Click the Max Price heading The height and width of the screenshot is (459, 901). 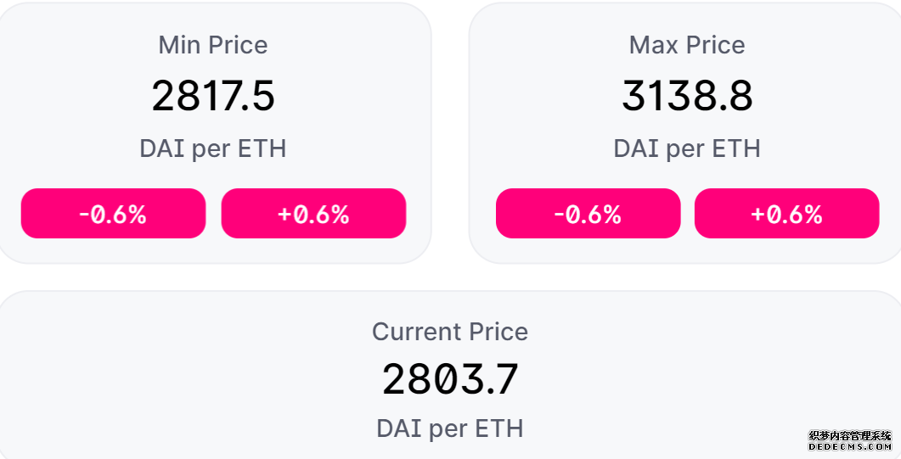(x=687, y=45)
